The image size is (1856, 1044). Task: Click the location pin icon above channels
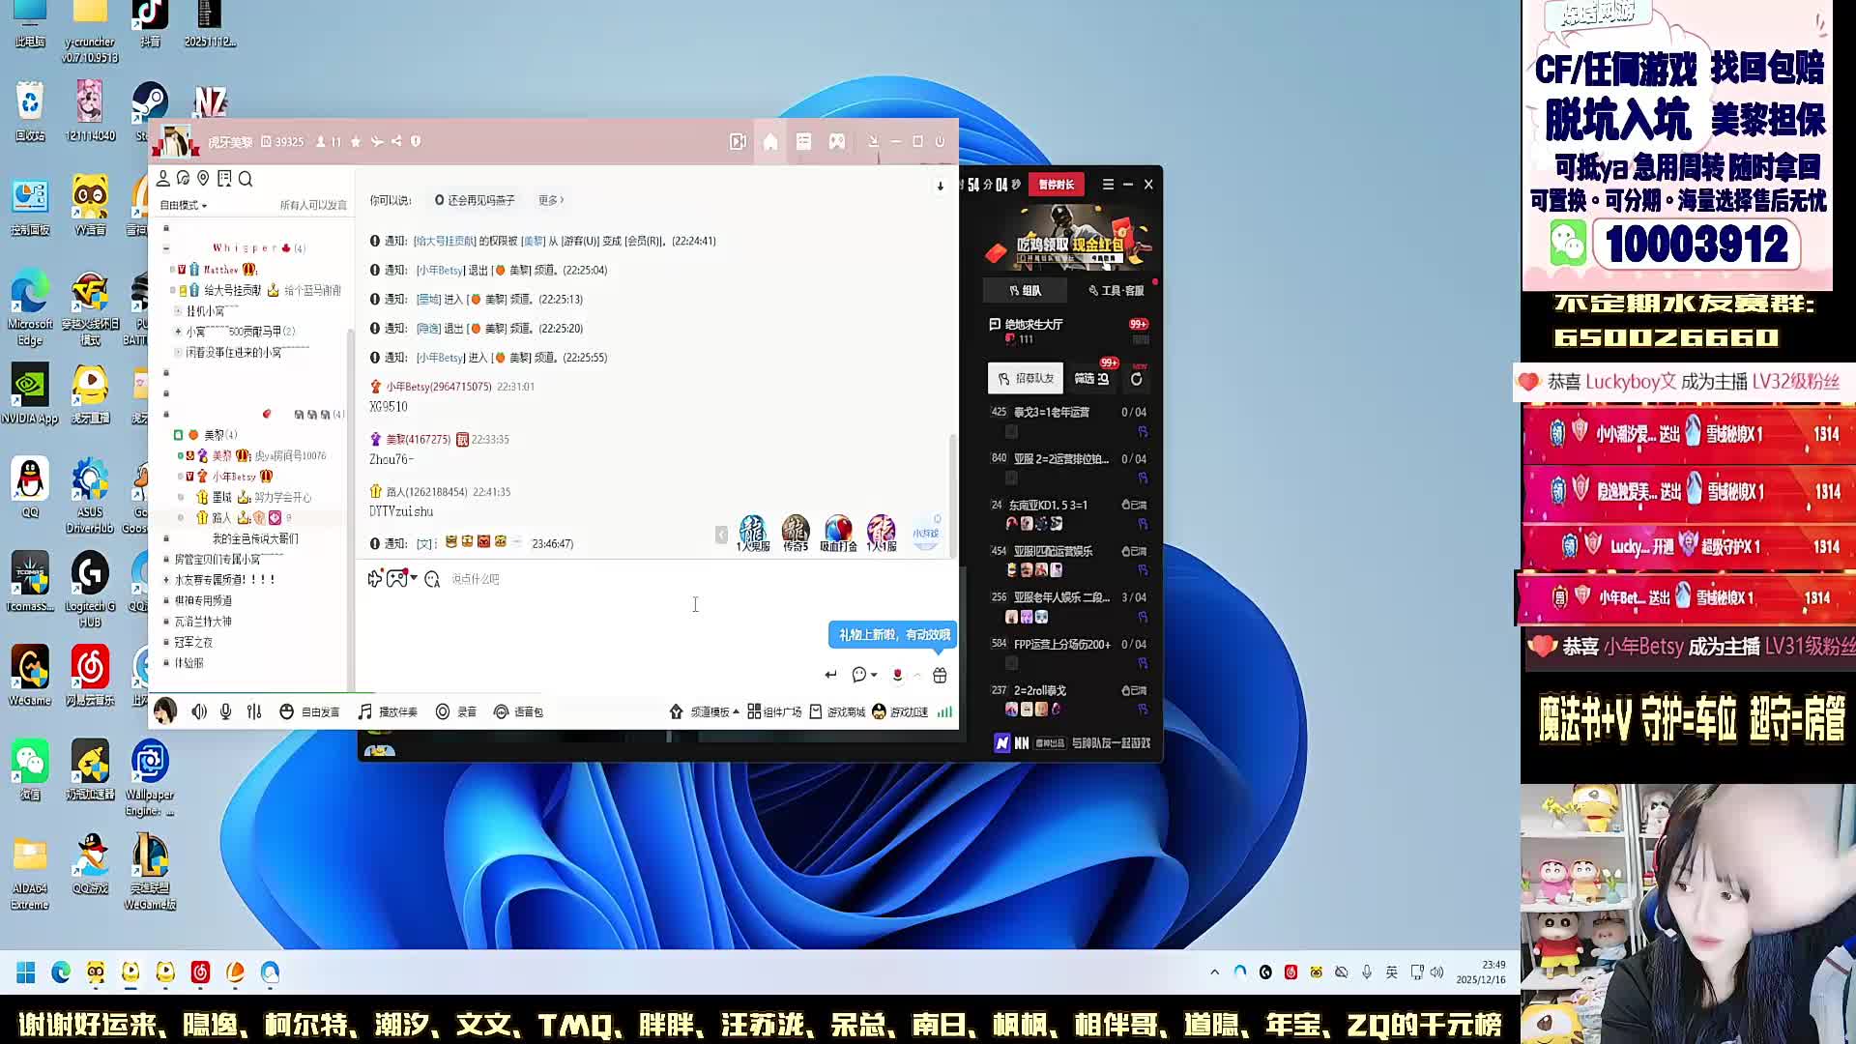tap(203, 179)
